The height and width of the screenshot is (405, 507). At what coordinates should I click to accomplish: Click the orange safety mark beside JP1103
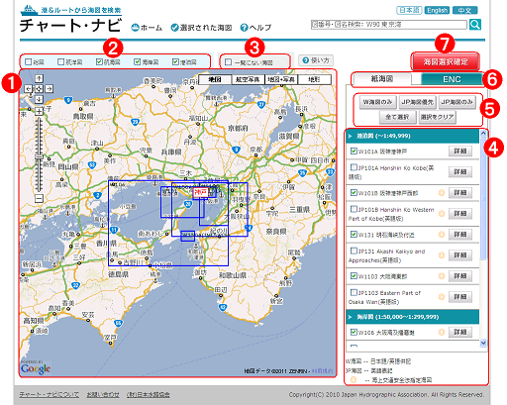click(442, 297)
